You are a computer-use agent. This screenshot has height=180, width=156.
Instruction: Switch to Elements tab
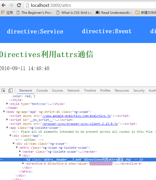(x=26, y=91)
